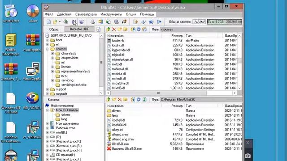Click the camera icon at bottom right
Image resolution: width=287 pixels, height=161 pixels.
tap(248, 156)
